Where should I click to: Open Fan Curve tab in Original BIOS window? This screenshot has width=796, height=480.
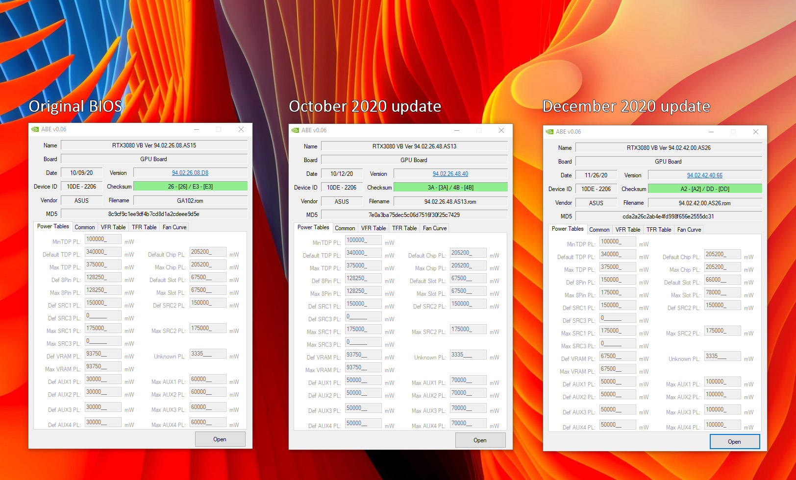point(174,227)
